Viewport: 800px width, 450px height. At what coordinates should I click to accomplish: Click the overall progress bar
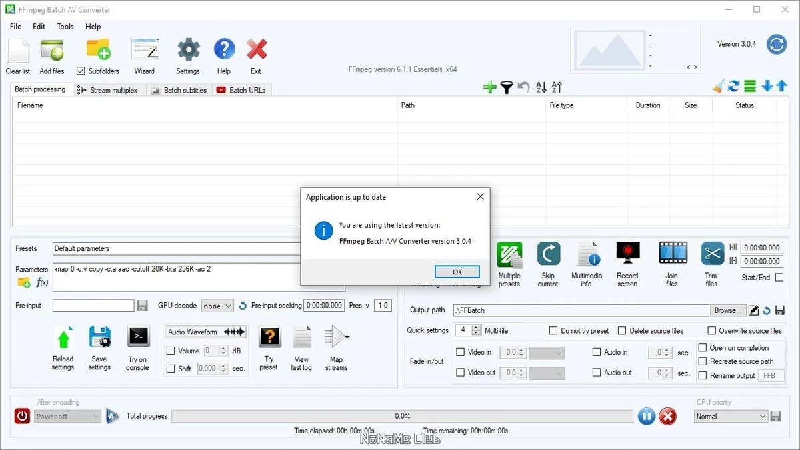coord(403,416)
